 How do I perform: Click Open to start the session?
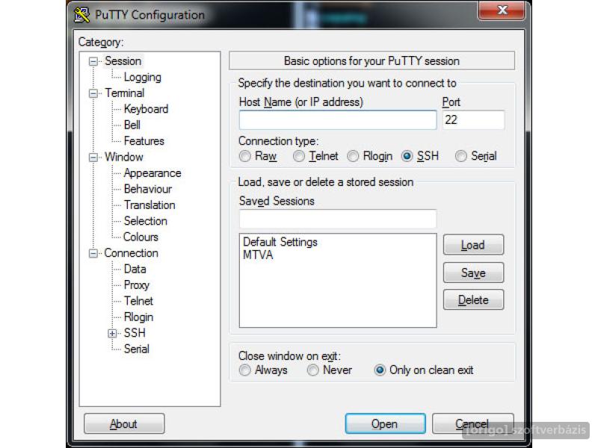pyautogui.click(x=385, y=423)
